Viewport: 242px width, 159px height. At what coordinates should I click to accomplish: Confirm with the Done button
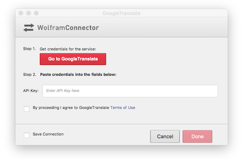(197, 136)
